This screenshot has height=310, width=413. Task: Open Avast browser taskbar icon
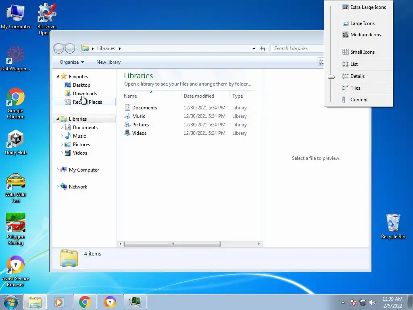click(110, 302)
